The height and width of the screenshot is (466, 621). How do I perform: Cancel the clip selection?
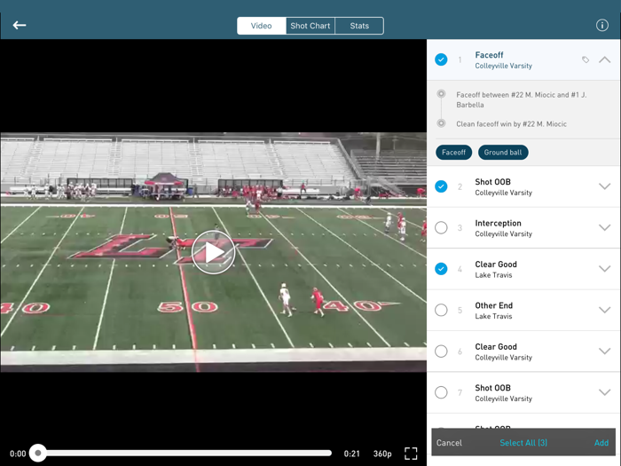(x=449, y=443)
